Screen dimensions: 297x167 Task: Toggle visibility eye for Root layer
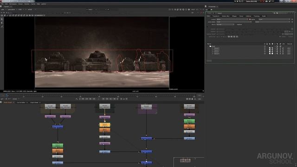click(265, 46)
